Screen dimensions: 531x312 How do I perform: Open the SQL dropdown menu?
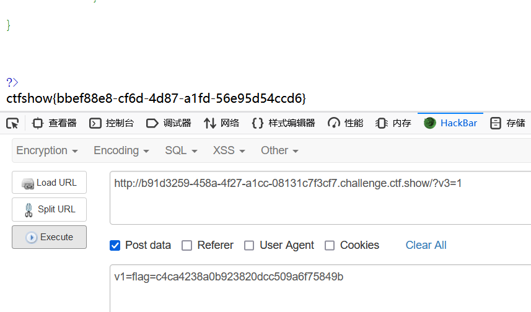click(181, 150)
